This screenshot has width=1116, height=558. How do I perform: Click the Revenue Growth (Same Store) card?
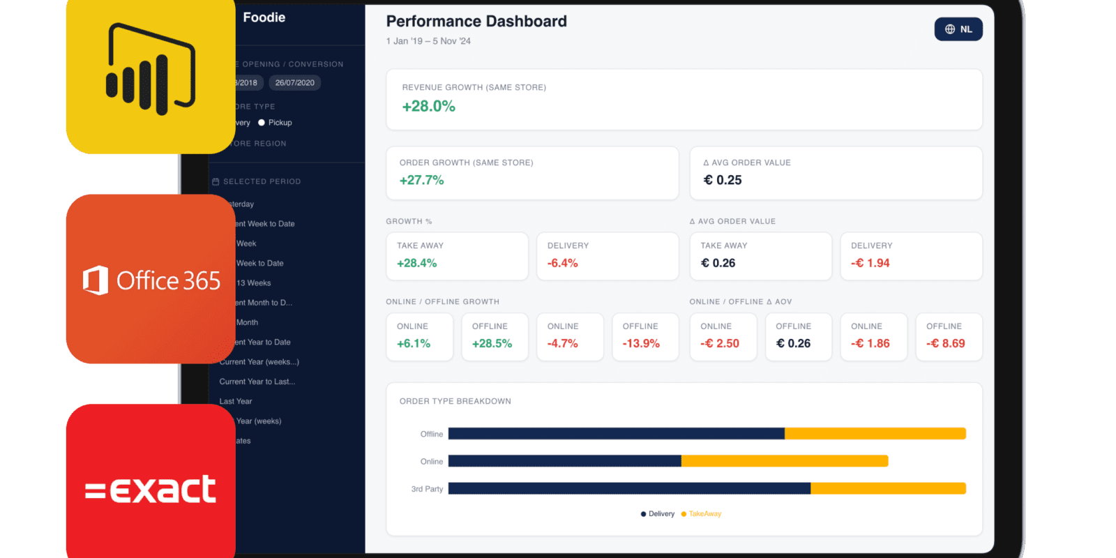[x=684, y=99]
